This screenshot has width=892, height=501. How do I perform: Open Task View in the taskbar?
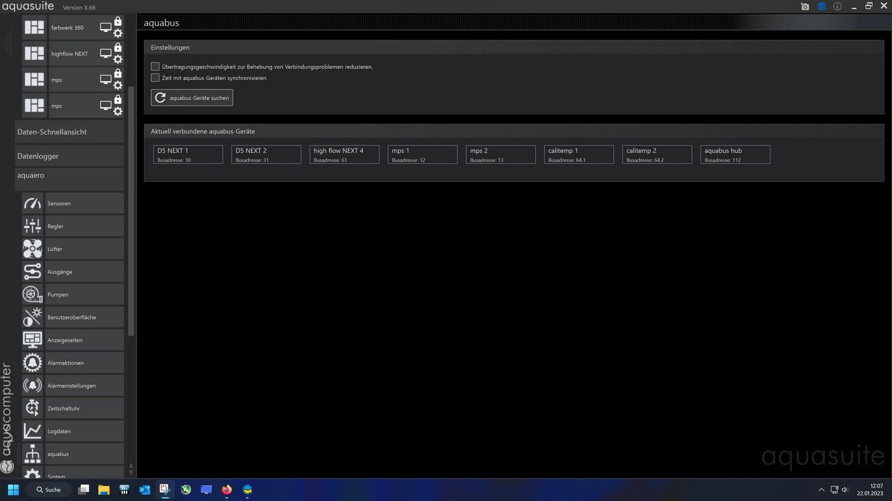click(84, 489)
